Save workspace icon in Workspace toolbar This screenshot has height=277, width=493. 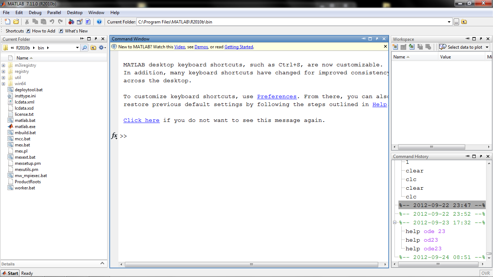[x=420, y=47]
